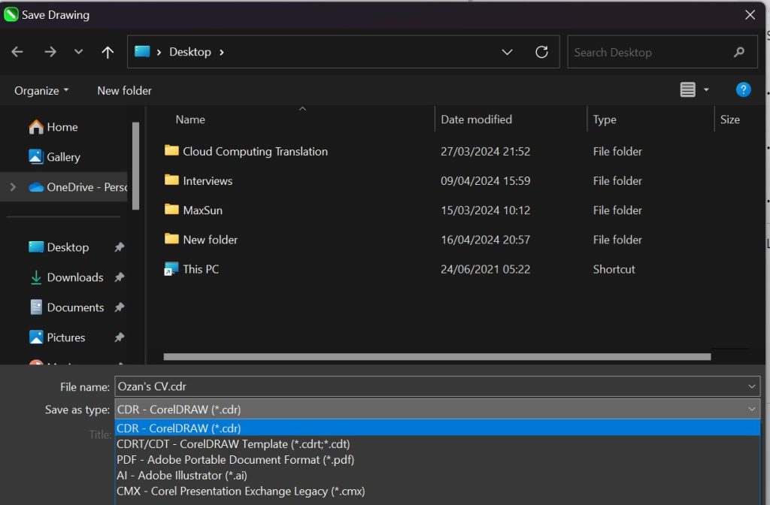Viewport: 770px width, 505px height.
Task: Go up one folder level
Action: click(x=108, y=52)
